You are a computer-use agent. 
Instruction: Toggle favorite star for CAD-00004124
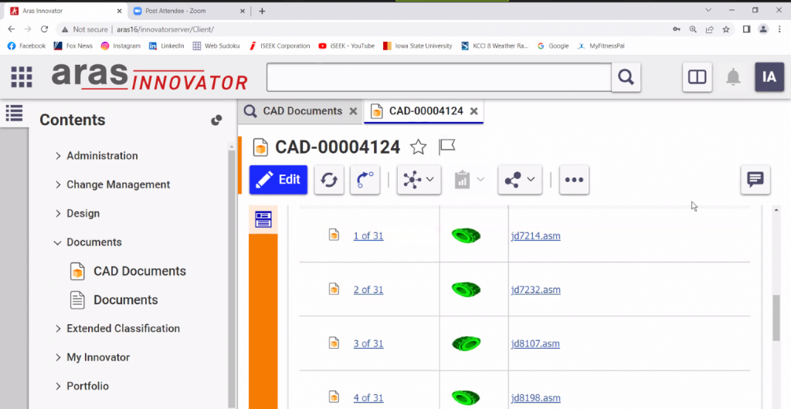[x=418, y=147]
